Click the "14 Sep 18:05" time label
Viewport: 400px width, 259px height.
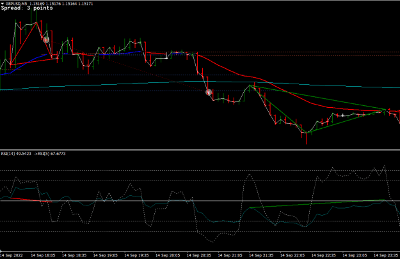(43, 255)
